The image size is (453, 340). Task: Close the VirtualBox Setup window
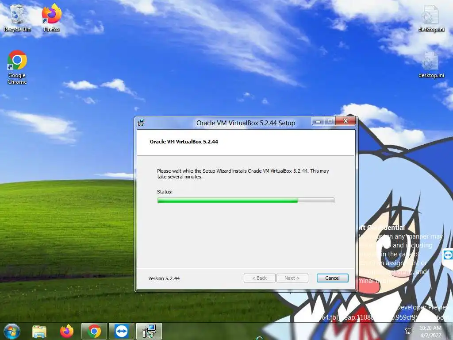[346, 121]
